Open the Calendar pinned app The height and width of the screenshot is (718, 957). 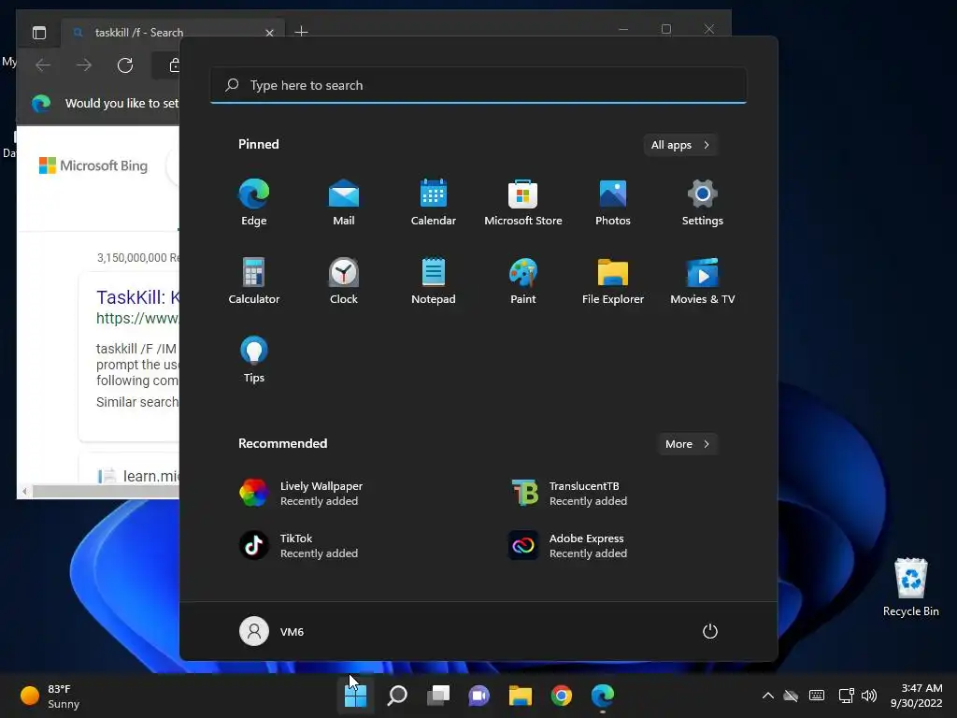tap(434, 203)
